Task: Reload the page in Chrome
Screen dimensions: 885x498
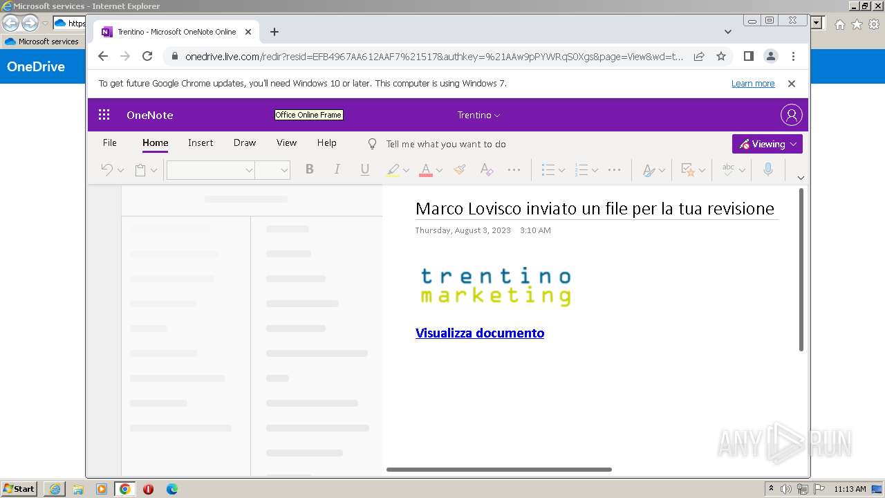Action: (x=147, y=56)
